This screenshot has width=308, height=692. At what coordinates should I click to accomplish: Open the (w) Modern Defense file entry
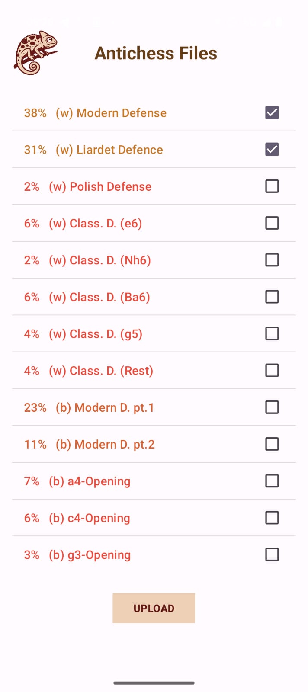pyautogui.click(x=111, y=113)
